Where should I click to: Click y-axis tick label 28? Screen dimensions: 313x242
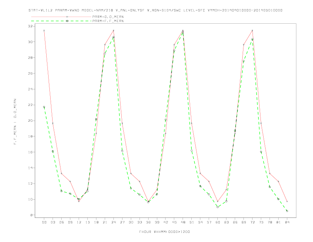[x=30, y=58]
